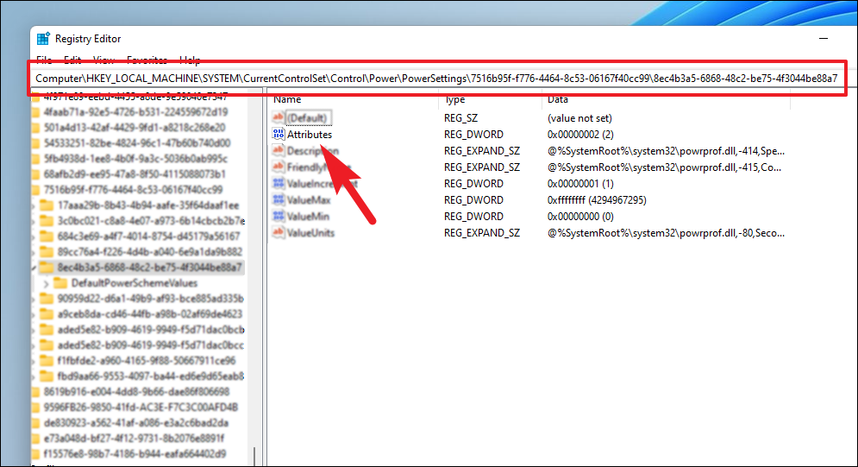Select the 5fb4938d-1ee8-4b0f key
The height and width of the screenshot is (467, 858).
tap(135, 159)
